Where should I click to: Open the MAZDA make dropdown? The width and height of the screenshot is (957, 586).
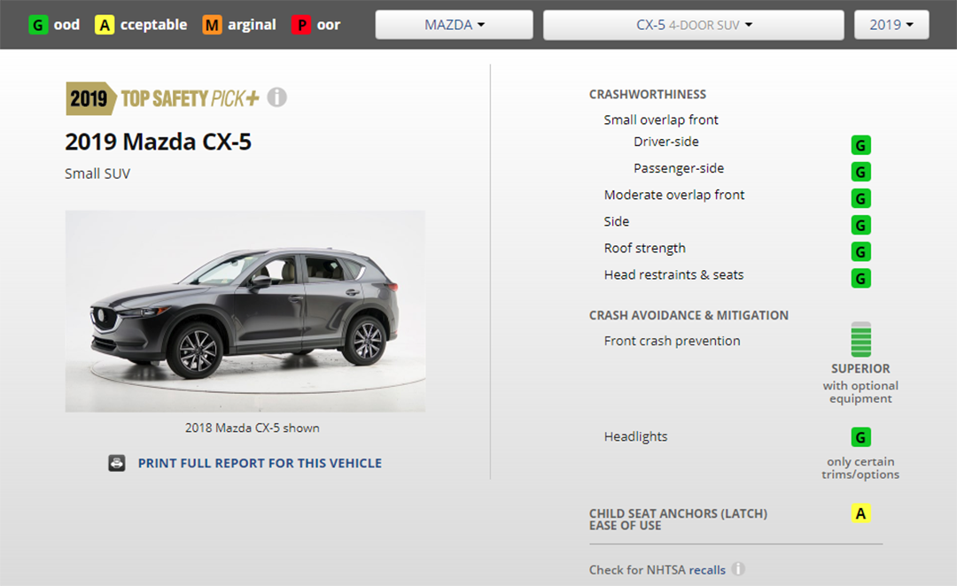(455, 25)
